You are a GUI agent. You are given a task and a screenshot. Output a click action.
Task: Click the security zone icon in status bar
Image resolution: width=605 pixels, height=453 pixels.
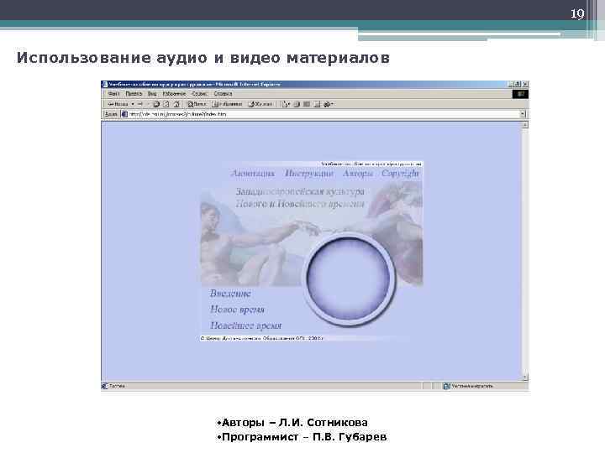click(446, 386)
